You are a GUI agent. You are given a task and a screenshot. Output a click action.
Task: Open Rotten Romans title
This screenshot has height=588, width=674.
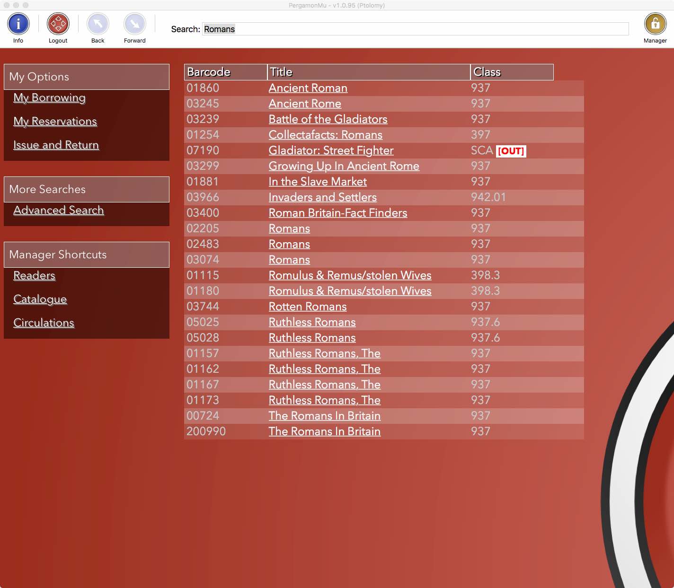308,307
